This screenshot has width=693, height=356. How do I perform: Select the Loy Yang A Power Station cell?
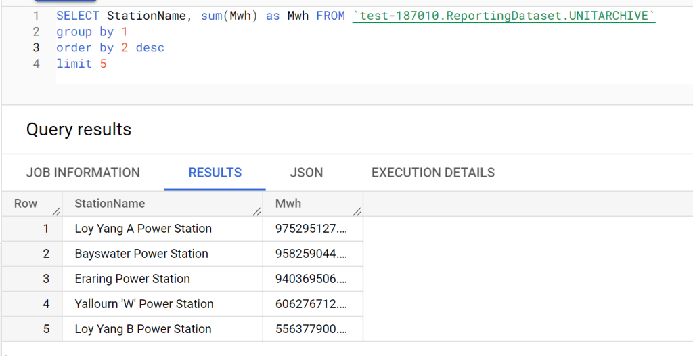click(x=143, y=229)
